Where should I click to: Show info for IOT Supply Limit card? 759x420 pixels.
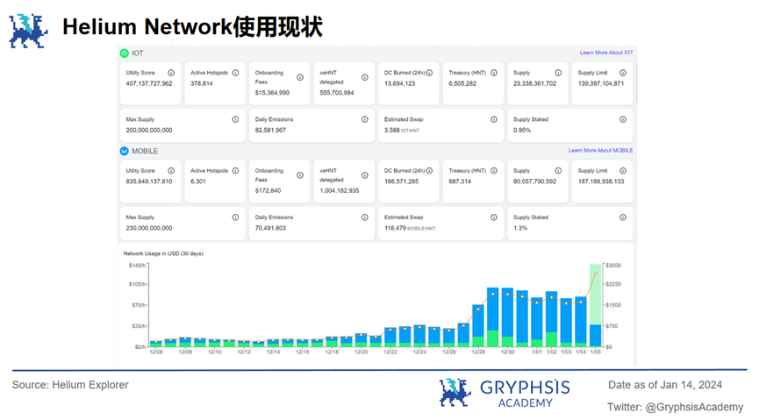[x=623, y=73]
